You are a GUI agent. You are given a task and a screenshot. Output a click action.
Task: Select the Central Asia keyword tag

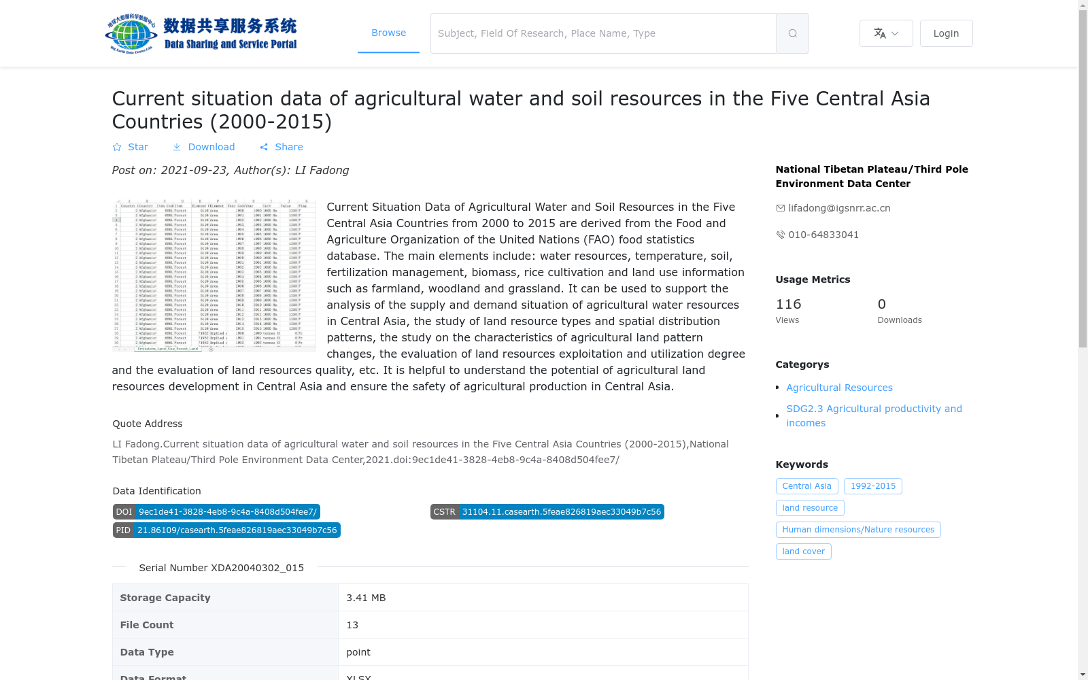click(806, 486)
